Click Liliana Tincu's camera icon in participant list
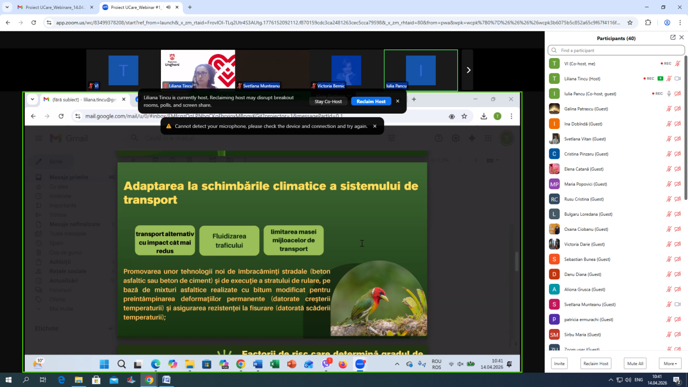This screenshot has width=688, height=387. coord(678,78)
